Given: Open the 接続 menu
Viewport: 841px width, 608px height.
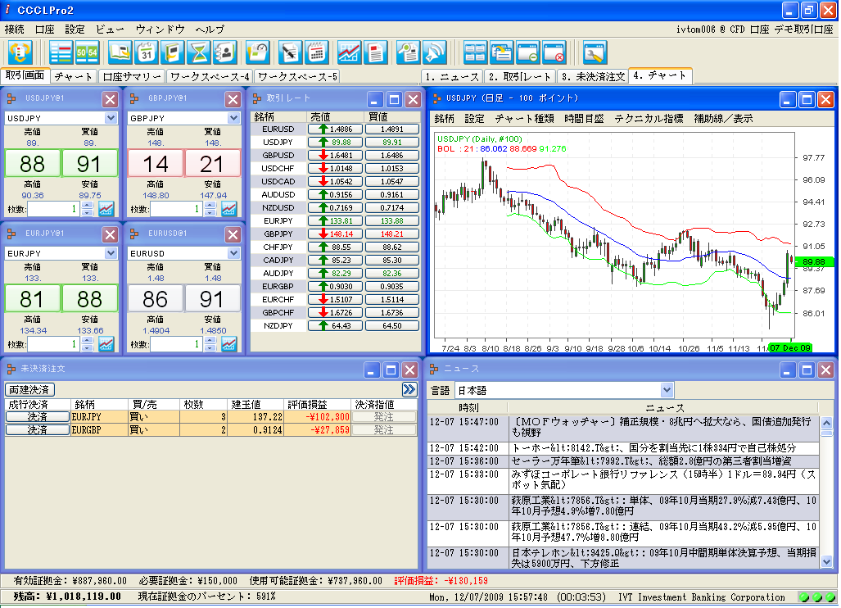Looking at the screenshot, I should click(15, 29).
